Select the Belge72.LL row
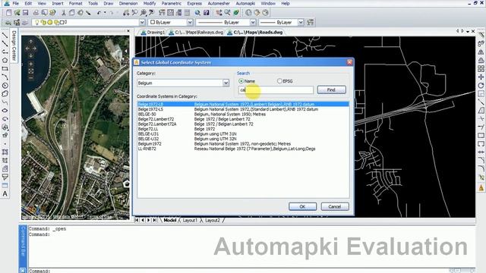 click(x=243, y=129)
